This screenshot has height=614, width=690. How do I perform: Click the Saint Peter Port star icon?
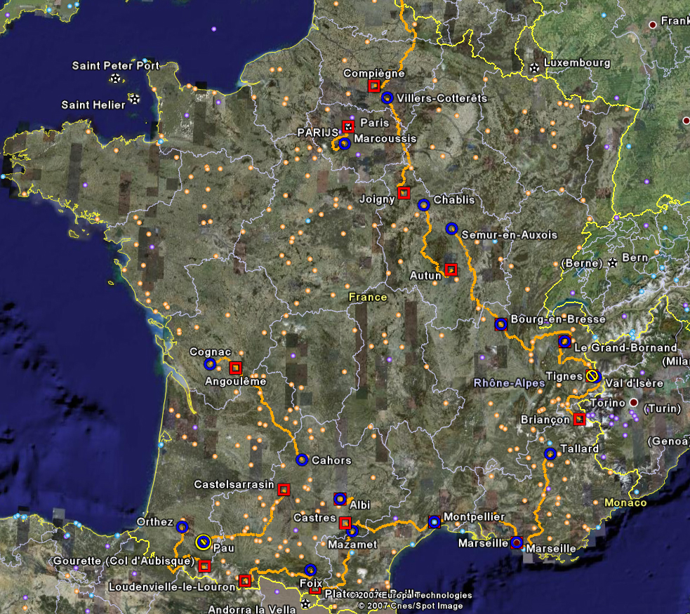[115, 79]
